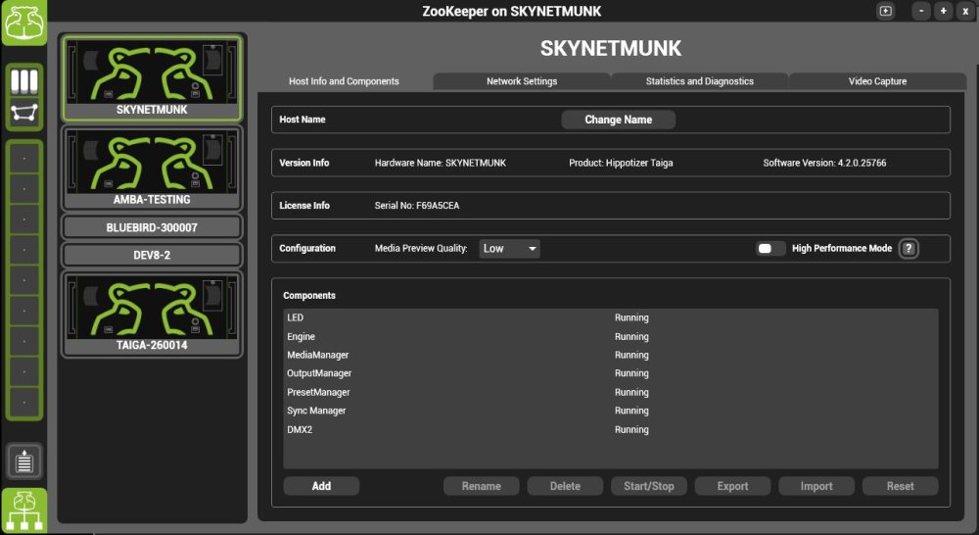Click Import components button
This screenshot has height=535, width=979.
click(816, 486)
